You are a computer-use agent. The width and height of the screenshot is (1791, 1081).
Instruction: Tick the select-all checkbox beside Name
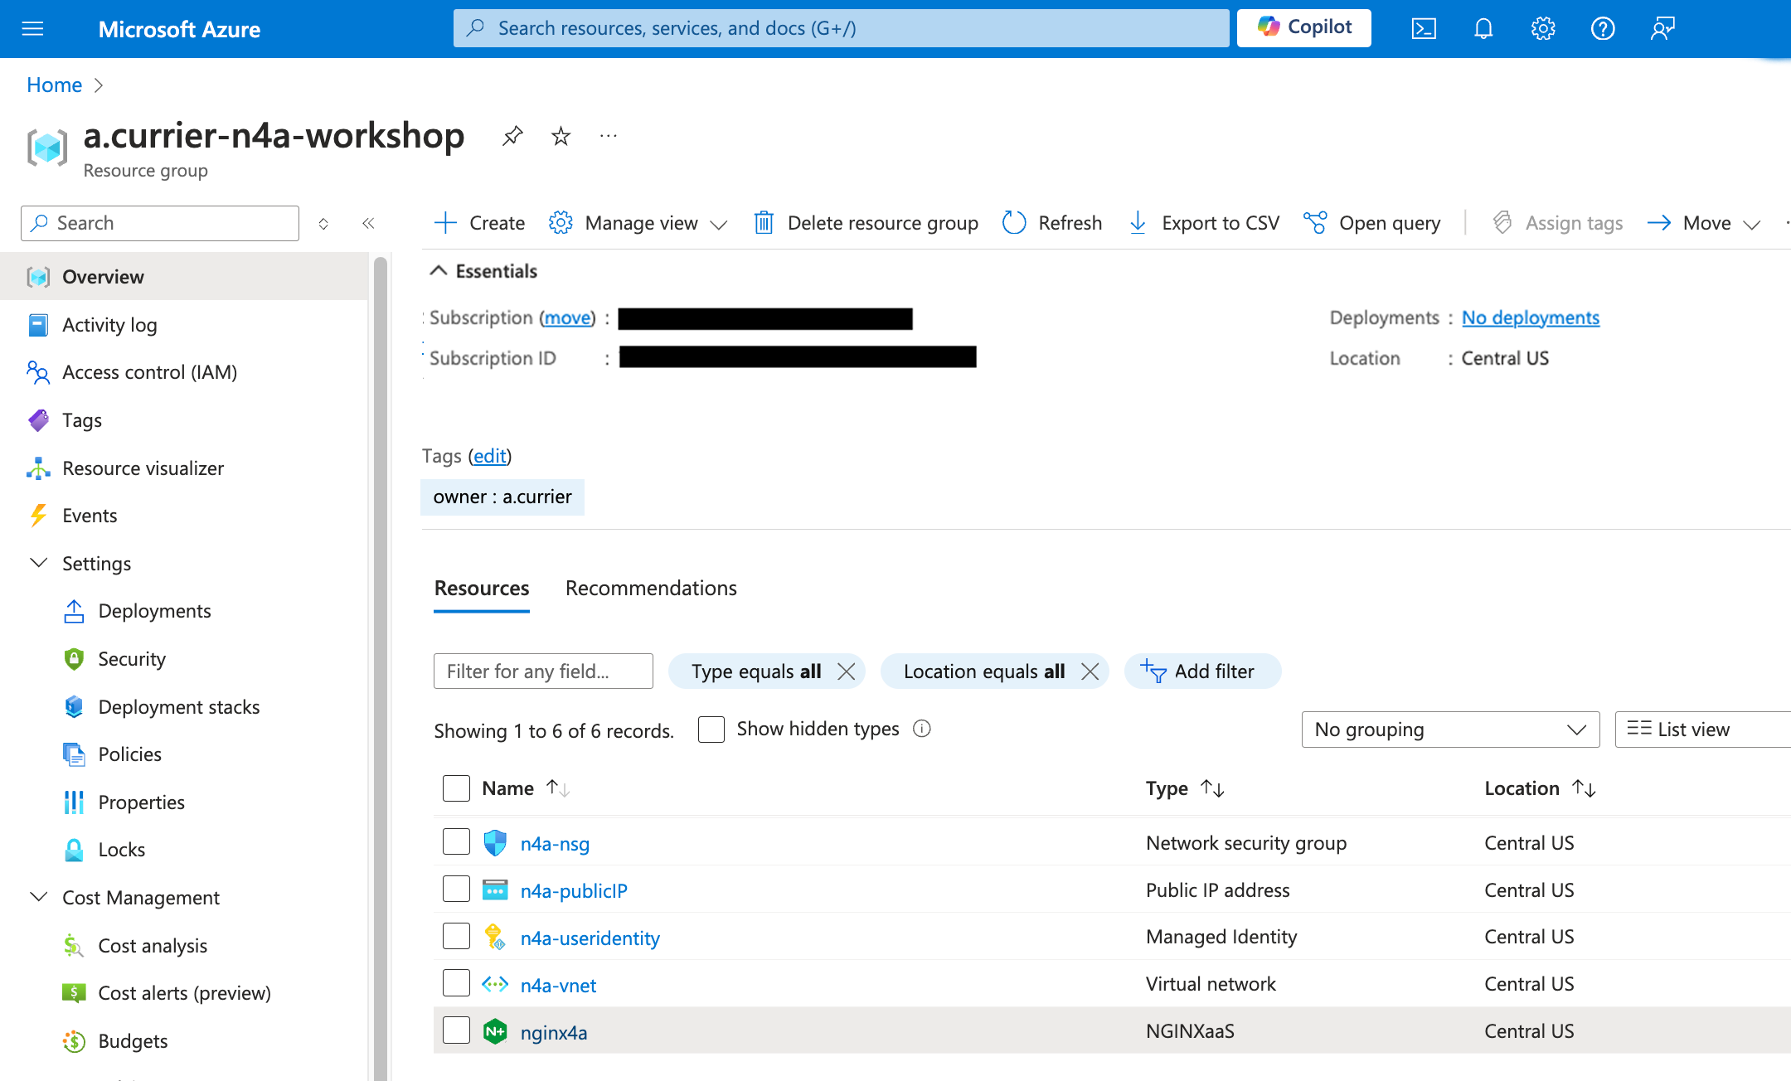click(456, 788)
